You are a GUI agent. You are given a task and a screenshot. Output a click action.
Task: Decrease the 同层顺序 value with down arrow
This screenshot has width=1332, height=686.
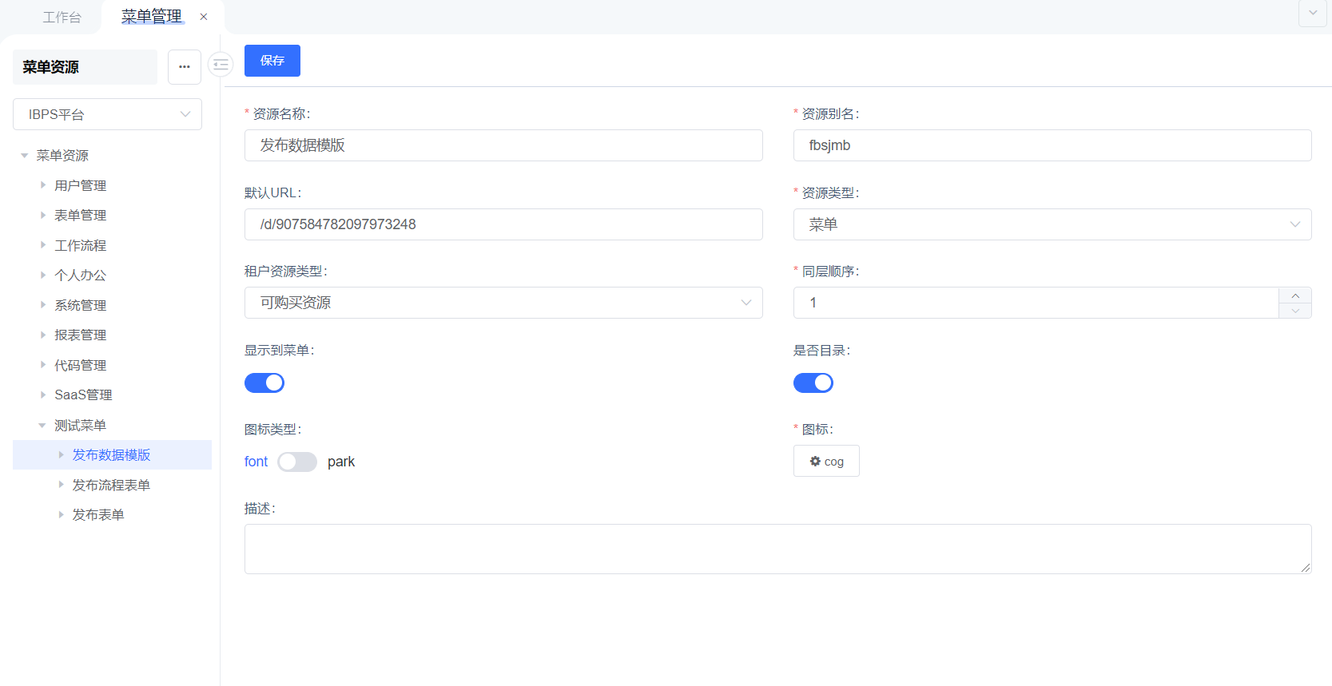(1295, 311)
